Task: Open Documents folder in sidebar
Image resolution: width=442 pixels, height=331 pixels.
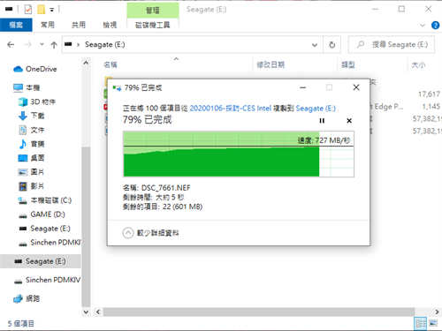Action: click(x=31, y=130)
